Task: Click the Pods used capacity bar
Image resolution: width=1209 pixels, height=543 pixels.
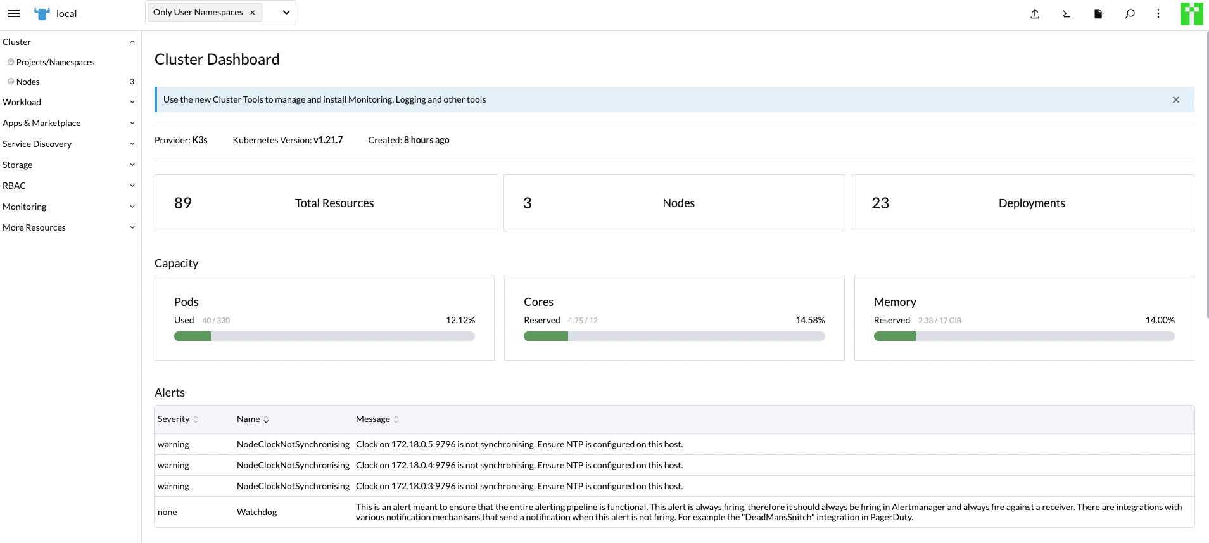Action: coord(324,336)
